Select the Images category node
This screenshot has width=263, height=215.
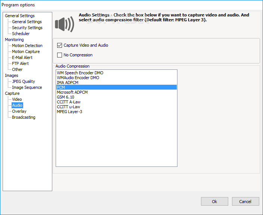click(x=12, y=75)
